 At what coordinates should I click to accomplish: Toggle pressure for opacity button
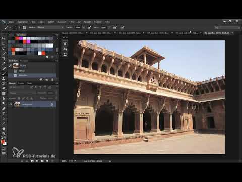89,28
